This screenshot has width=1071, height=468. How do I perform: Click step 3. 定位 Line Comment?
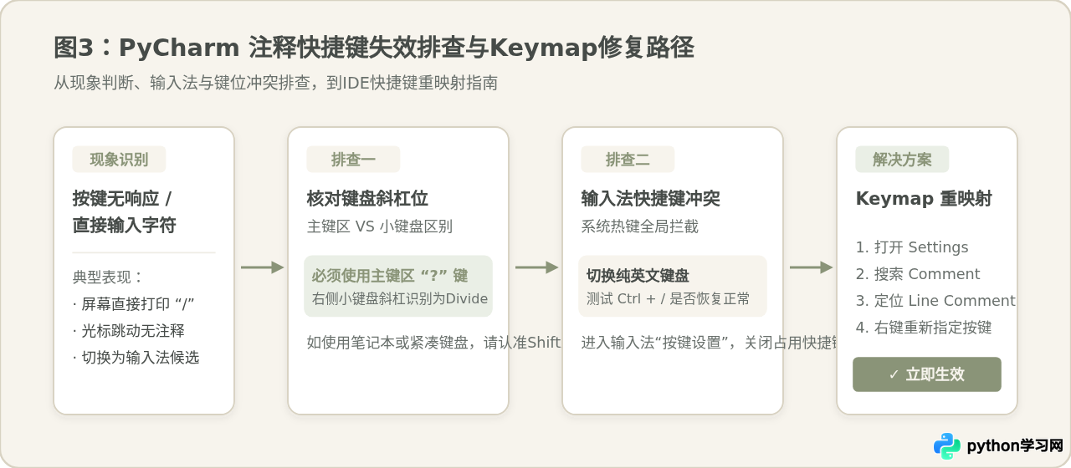point(935,301)
